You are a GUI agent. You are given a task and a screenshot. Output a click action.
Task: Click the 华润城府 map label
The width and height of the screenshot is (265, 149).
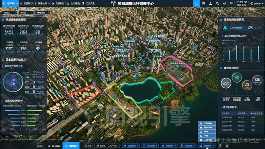(x=158, y=56)
